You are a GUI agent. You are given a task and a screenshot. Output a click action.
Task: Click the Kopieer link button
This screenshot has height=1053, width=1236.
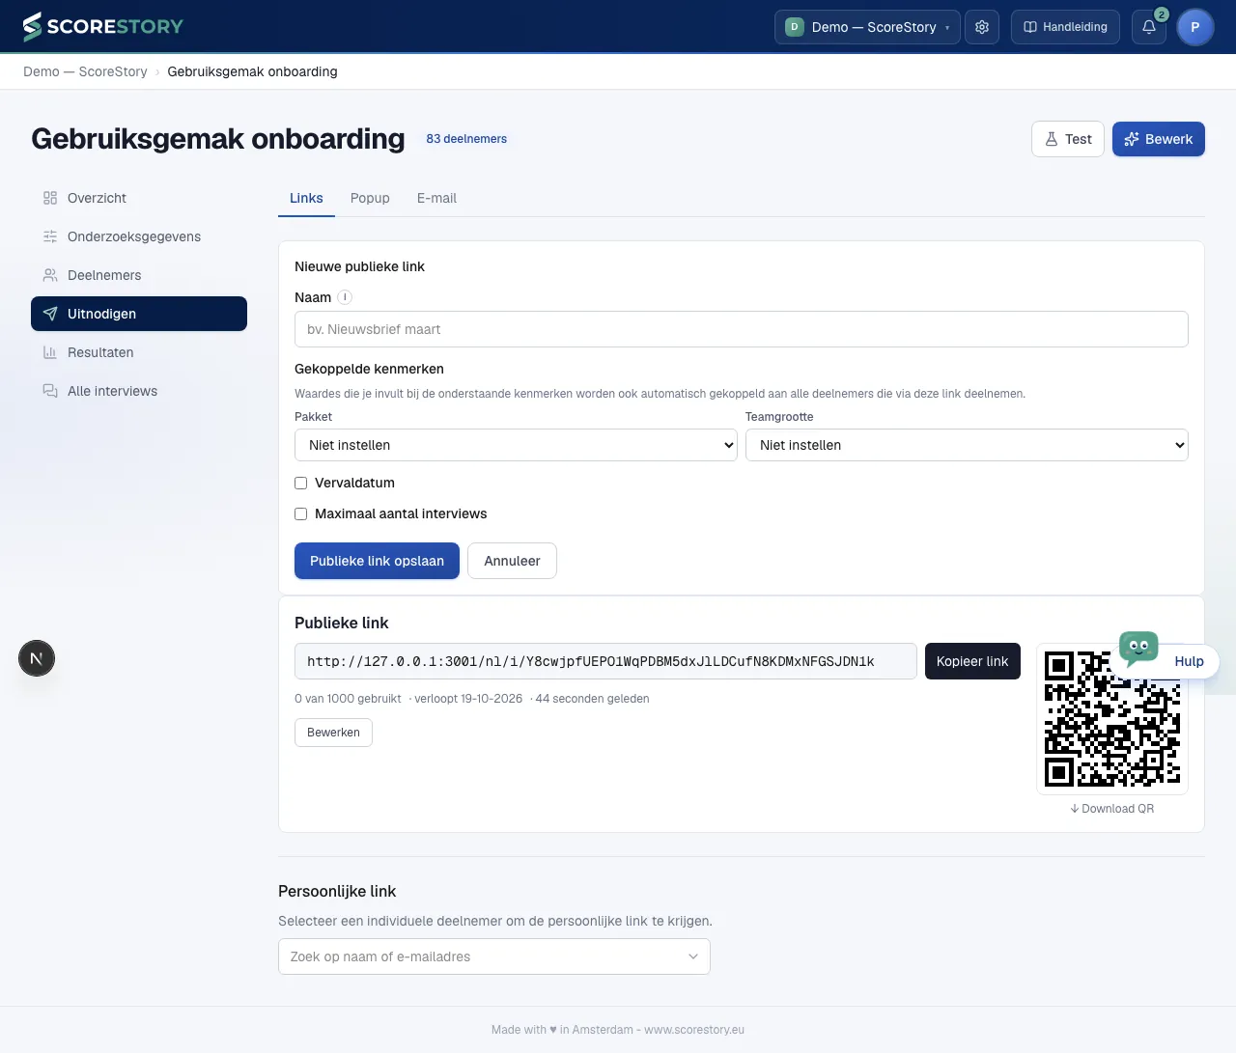[x=972, y=661]
